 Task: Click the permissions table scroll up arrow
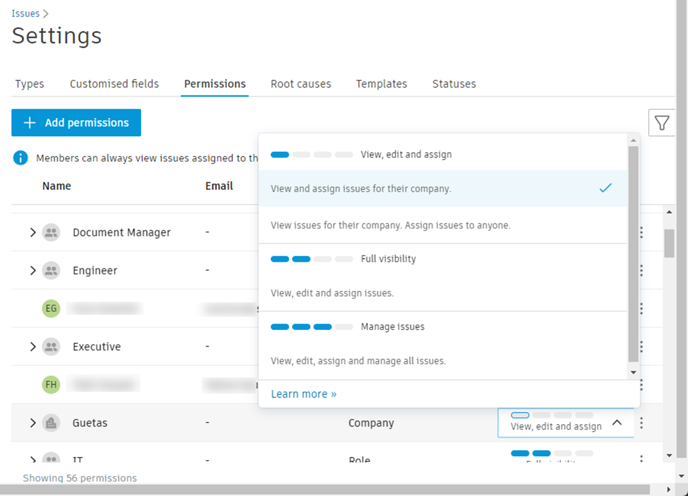[x=669, y=212]
